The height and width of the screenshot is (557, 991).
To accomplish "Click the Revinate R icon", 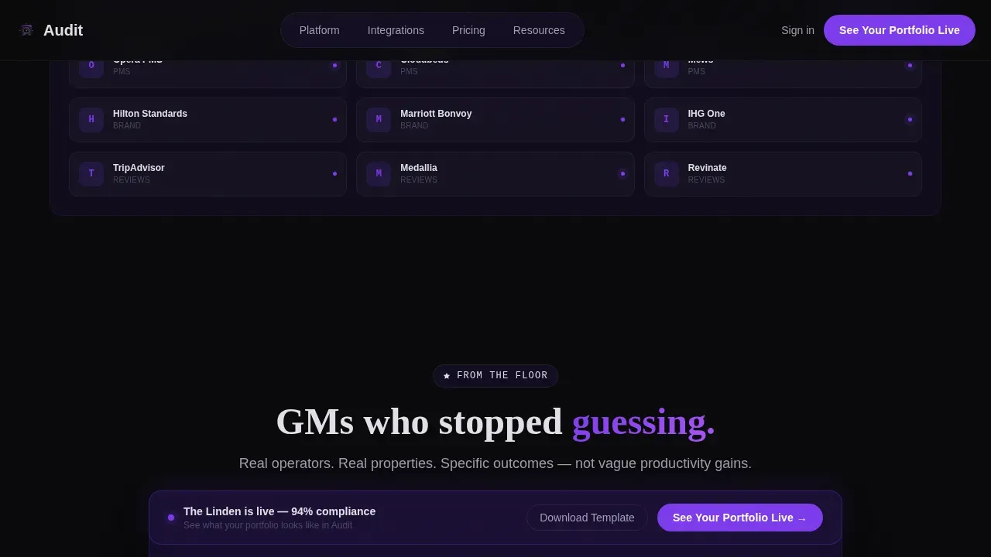I will [667, 174].
